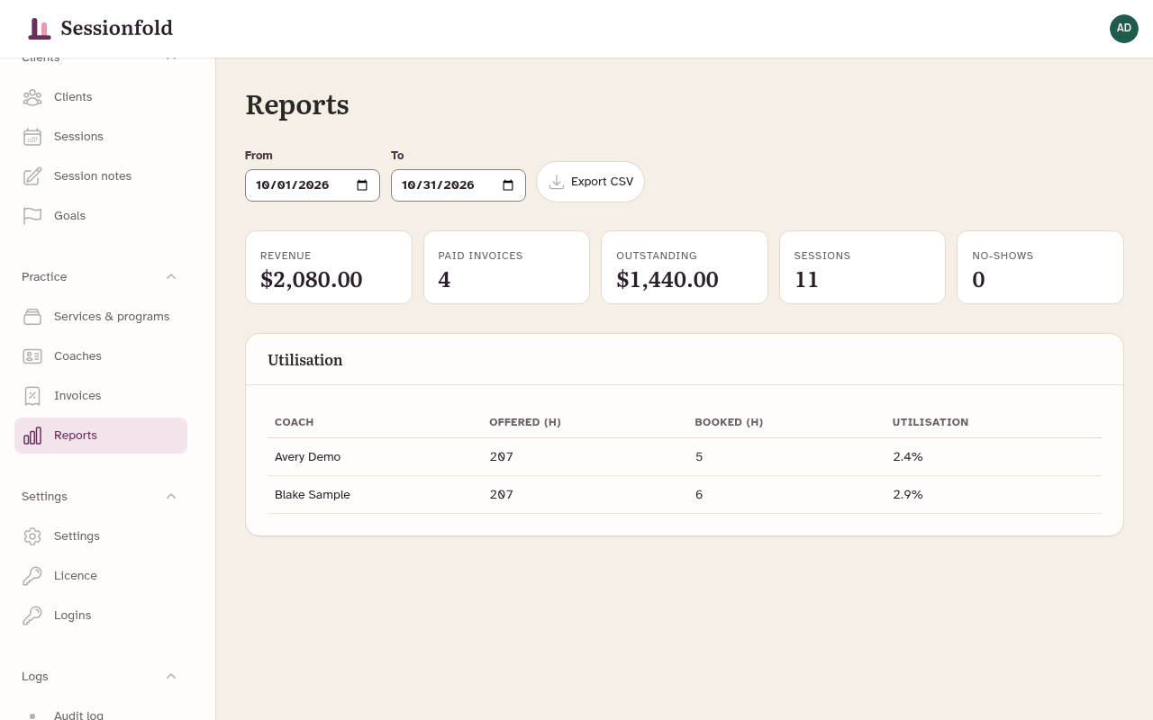Click the Booked (H) column header
The height and width of the screenshot is (720, 1153).
(729, 422)
